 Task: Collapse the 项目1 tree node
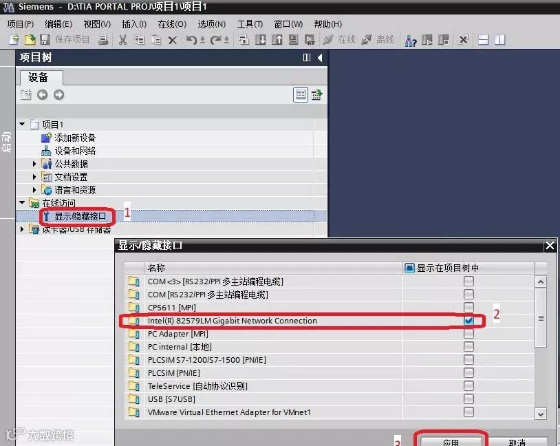22,124
